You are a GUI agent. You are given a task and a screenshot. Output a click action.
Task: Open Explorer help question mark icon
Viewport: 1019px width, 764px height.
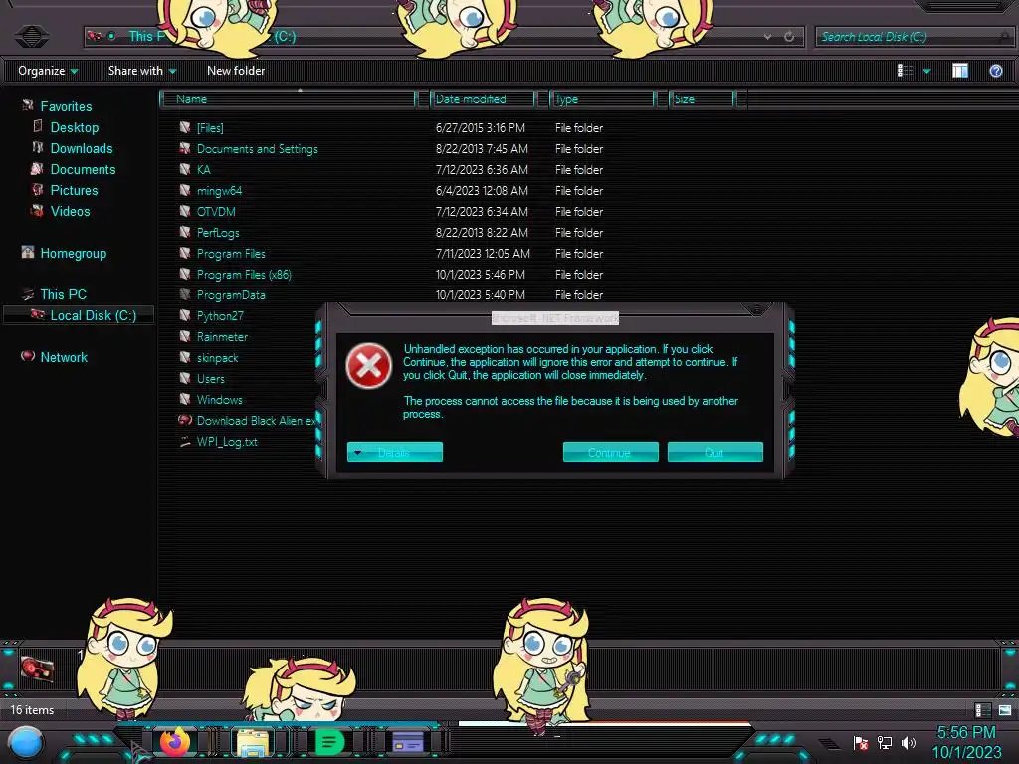click(x=995, y=71)
